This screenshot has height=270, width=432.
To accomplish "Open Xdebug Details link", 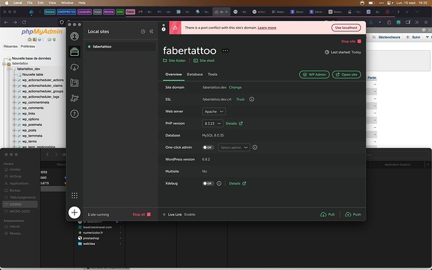I will (x=237, y=184).
